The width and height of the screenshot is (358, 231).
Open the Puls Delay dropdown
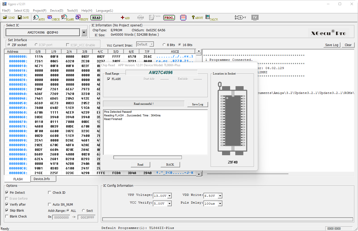tap(220, 204)
